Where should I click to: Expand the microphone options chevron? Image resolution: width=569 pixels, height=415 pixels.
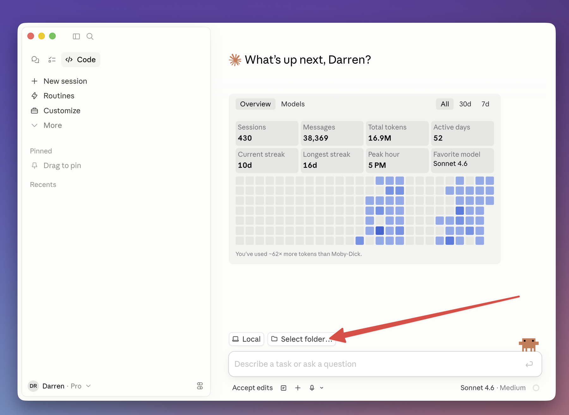click(x=322, y=388)
